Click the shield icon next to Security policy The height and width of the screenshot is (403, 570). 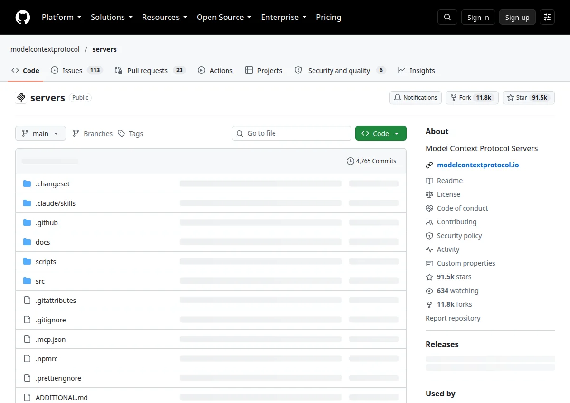pos(429,236)
